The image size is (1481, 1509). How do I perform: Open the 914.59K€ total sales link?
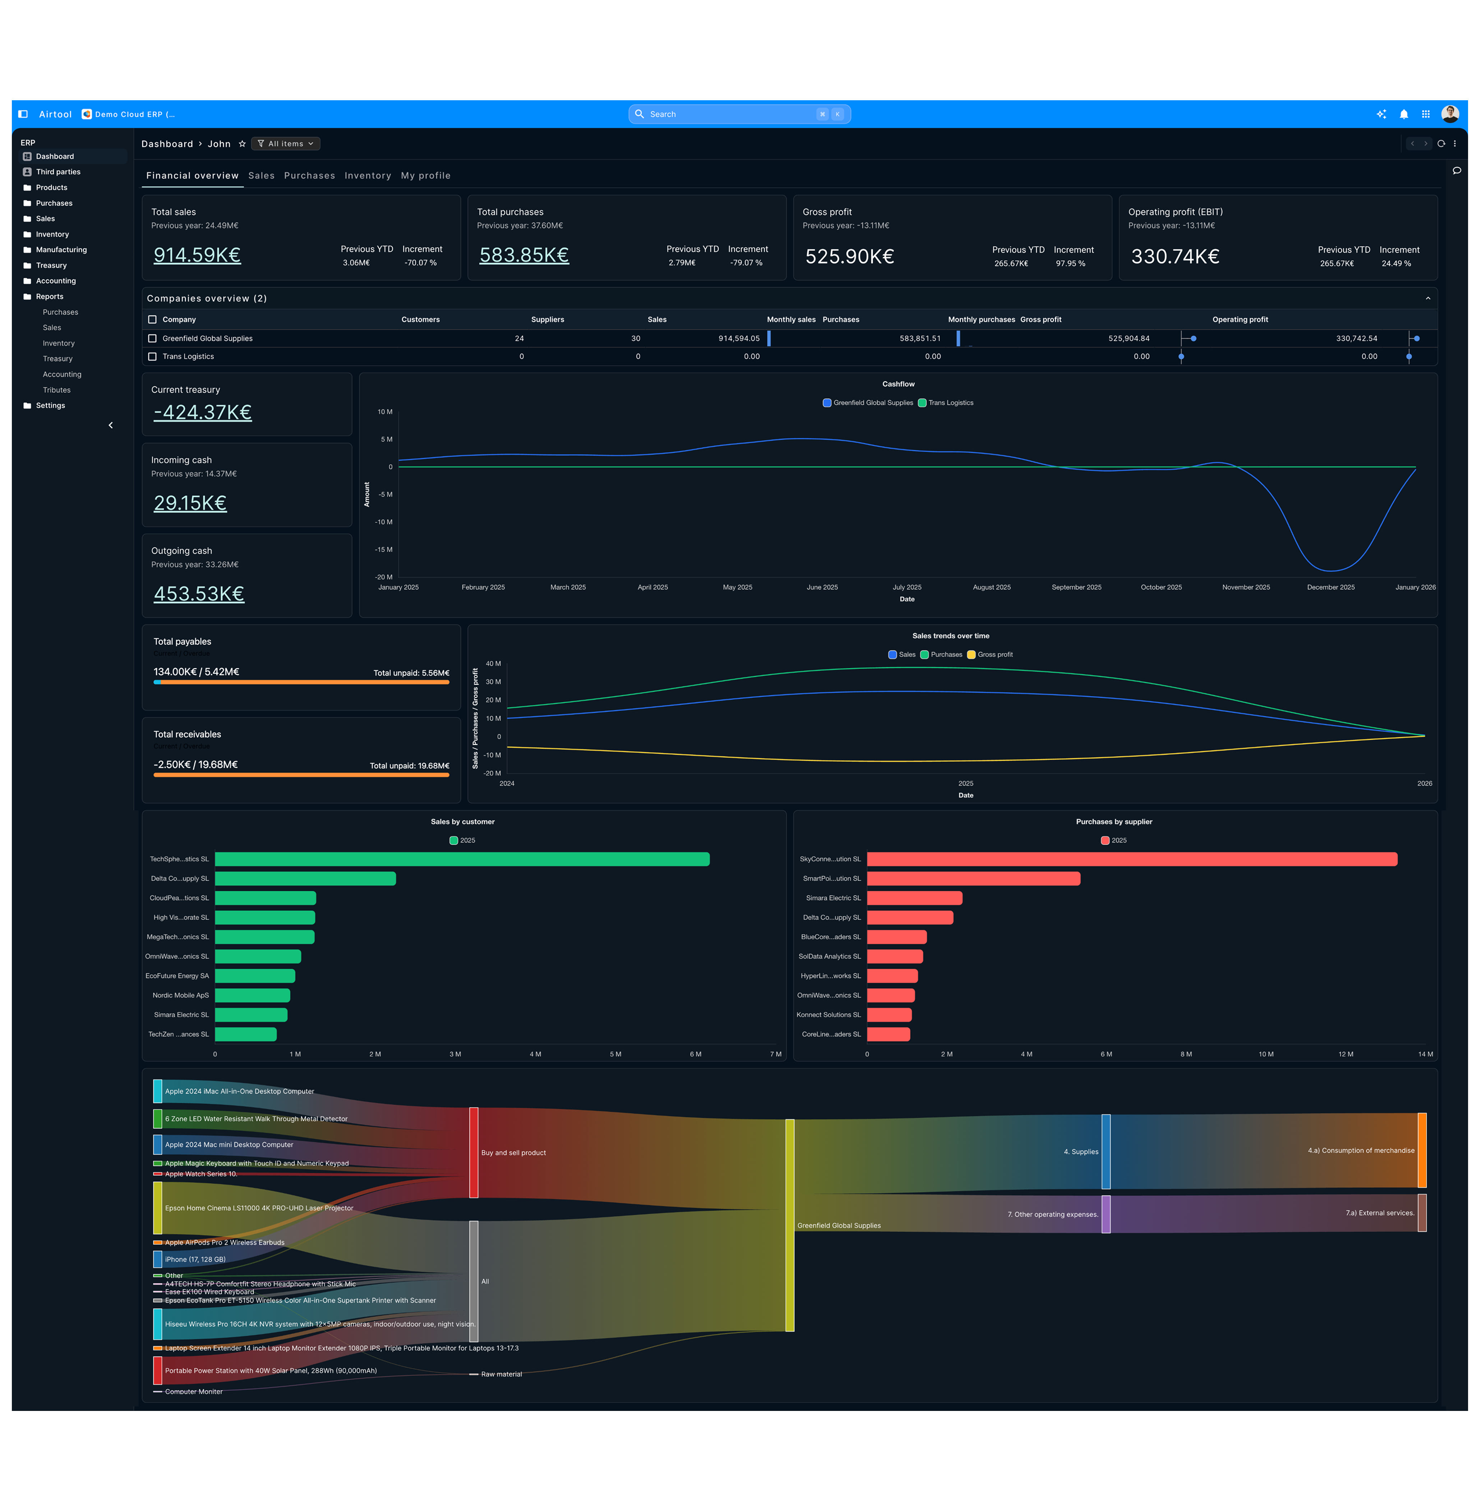click(x=197, y=255)
